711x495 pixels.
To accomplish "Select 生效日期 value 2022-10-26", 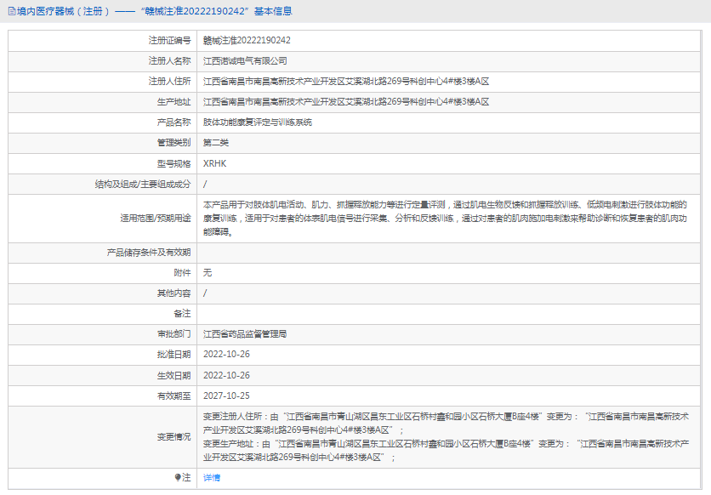I will coord(226,375).
